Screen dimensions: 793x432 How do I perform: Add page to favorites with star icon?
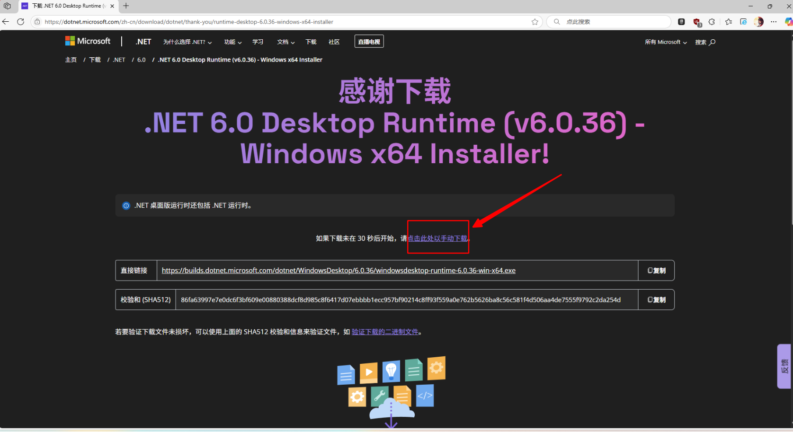(535, 22)
